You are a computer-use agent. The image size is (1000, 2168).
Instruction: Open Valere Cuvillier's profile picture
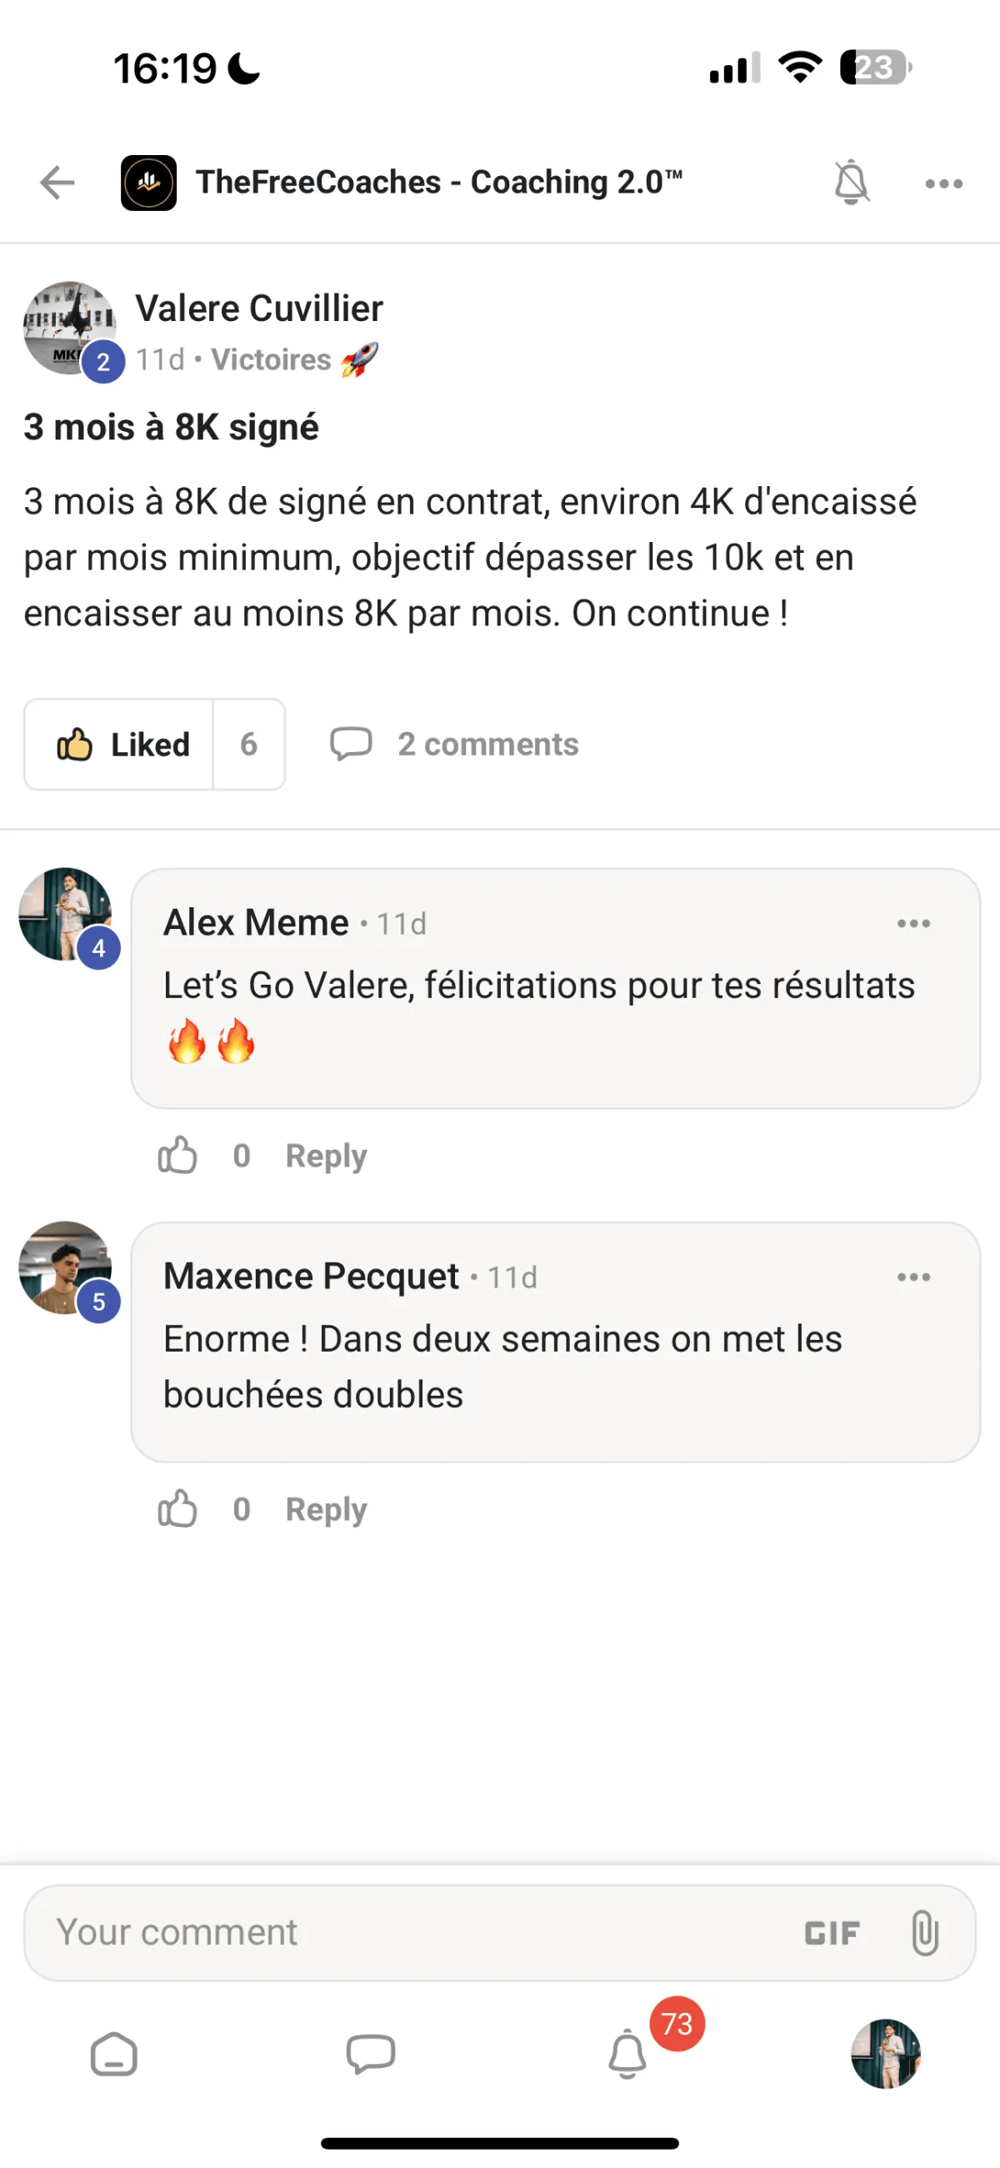coord(69,328)
